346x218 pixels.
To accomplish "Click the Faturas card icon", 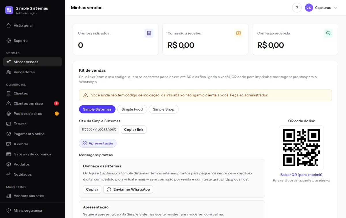I will click(x=9, y=124).
